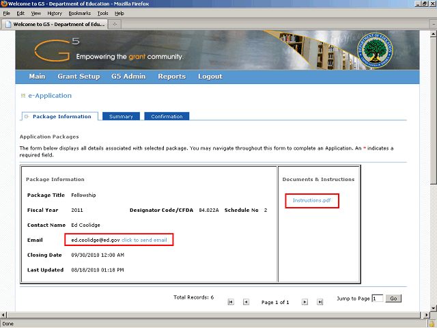The height and width of the screenshot is (328, 437).
Task: Click the horizontal scrollbar right arrow
Action: pyautogui.click(x=426, y=315)
